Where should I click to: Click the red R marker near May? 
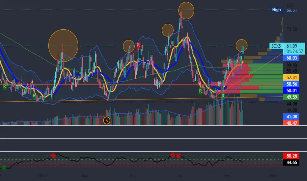138,45
